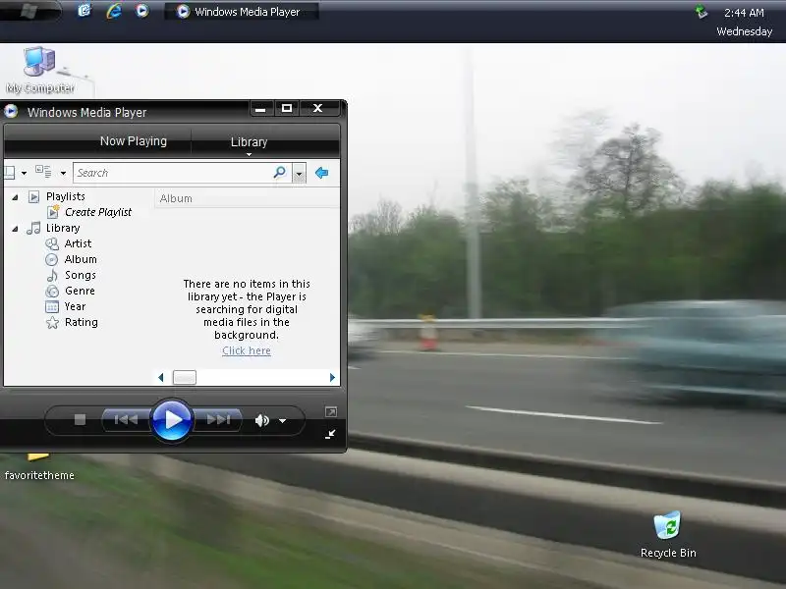Minimize the Windows Media Player window
Viewport: 786px width, 589px height.
point(260,108)
